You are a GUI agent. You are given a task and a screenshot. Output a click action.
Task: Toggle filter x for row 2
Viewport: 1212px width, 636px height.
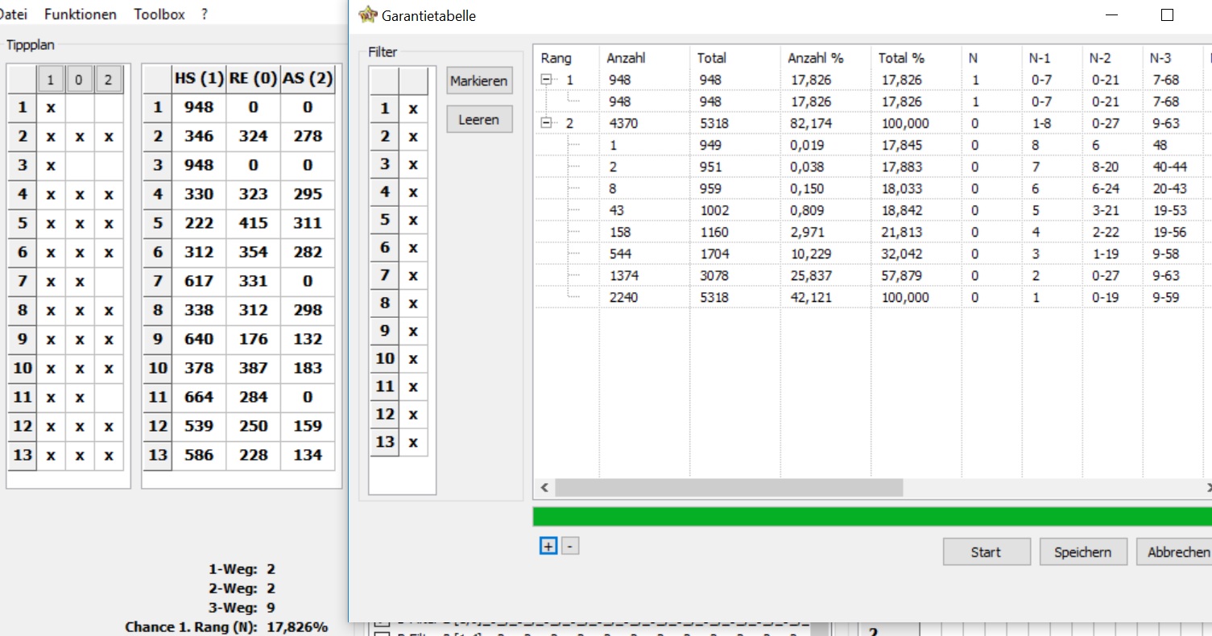point(413,137)
